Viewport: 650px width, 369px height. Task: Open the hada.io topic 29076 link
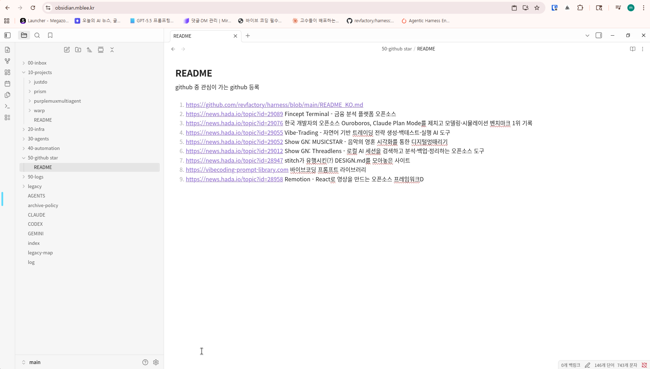pyautogui.click(x=234, y=123)
